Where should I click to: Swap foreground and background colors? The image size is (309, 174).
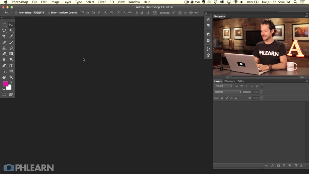(x=11, y=82)
